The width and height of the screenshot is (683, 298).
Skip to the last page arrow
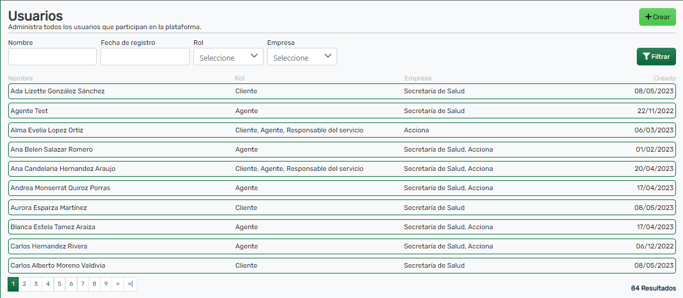(x=130, y=284)
